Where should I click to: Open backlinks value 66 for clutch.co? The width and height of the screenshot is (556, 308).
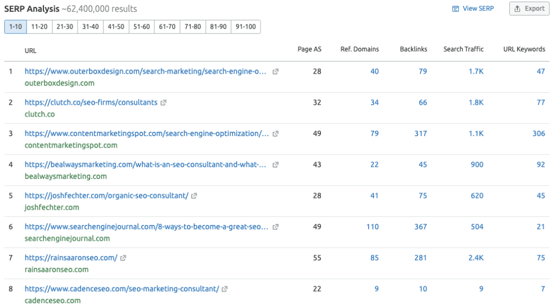[x=422, y=102]
